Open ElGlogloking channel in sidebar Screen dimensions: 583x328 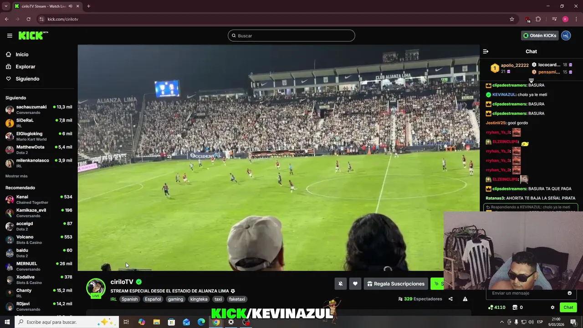(39, 136)
